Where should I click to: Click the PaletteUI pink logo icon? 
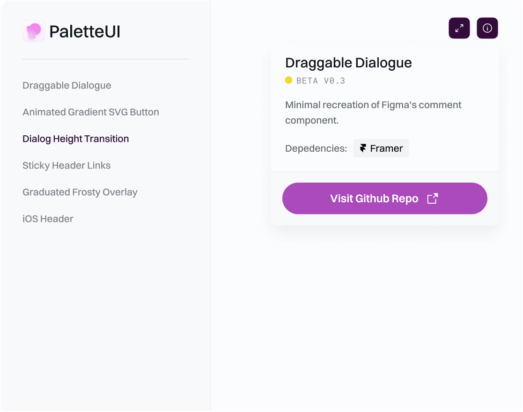[34, 31]
